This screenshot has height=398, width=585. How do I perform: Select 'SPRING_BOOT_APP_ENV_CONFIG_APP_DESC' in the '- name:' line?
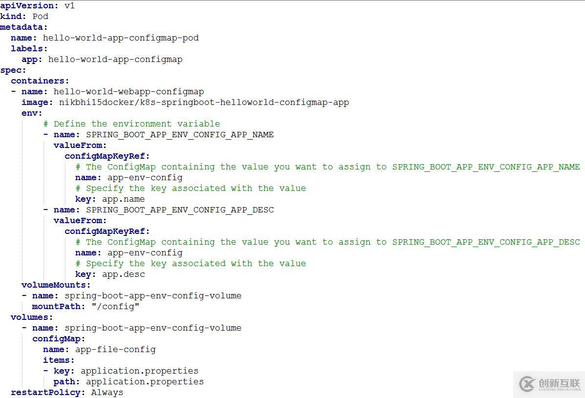coord(180,210)
